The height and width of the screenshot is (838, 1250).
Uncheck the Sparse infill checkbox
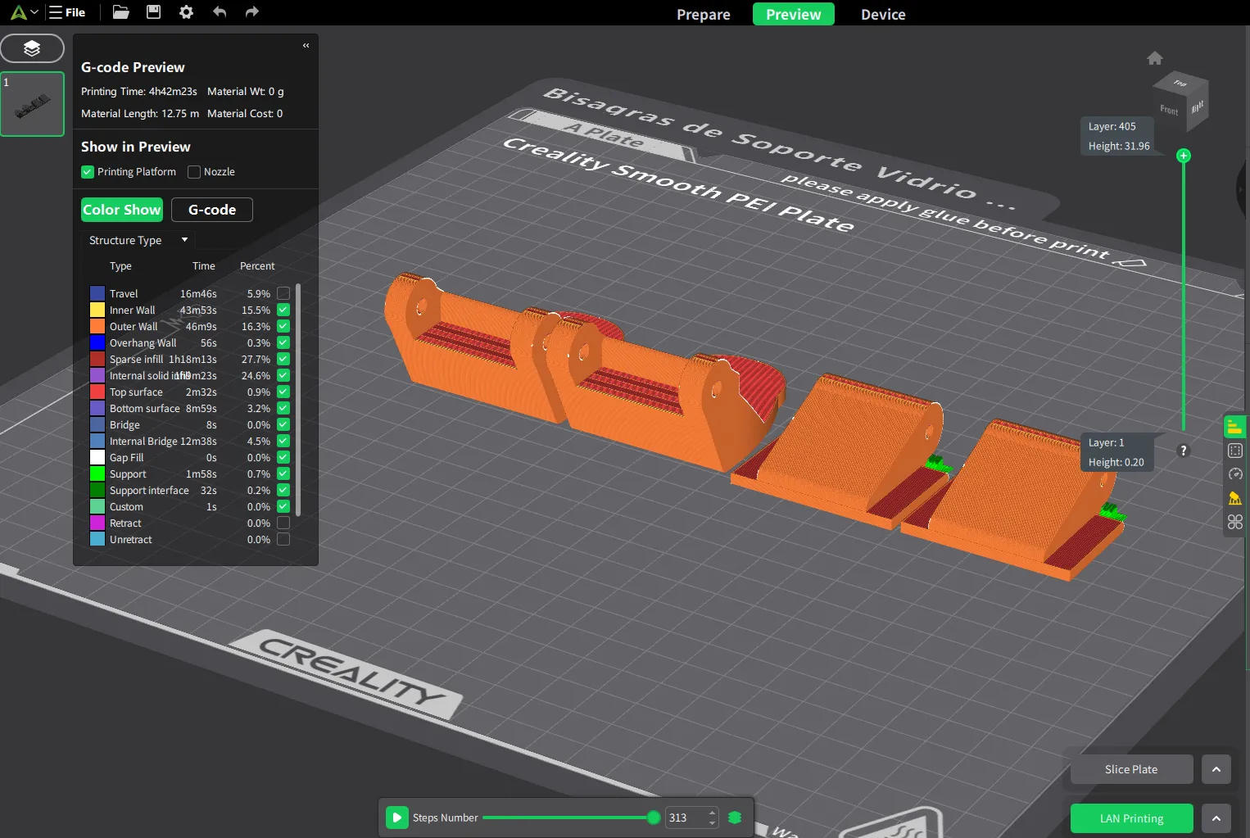point(283,359)
